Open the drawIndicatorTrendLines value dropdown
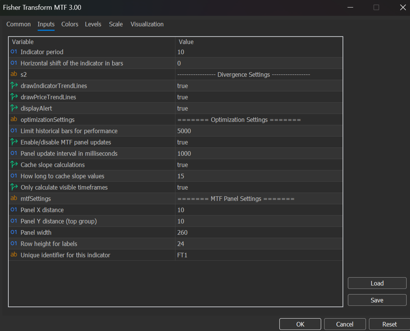This screenshot has width=410, height=331. pos(259,86)
